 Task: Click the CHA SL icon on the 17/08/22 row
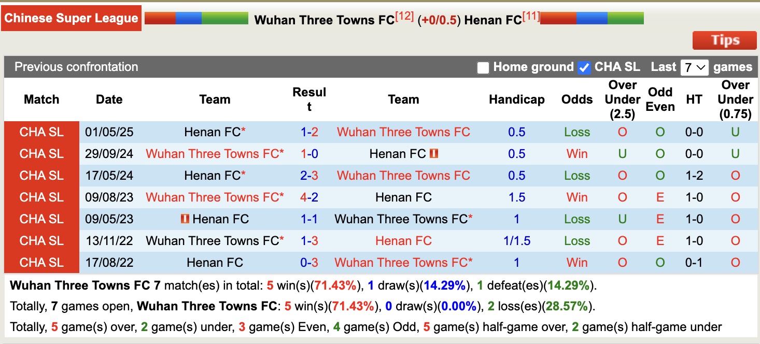[x=41, y=262]
